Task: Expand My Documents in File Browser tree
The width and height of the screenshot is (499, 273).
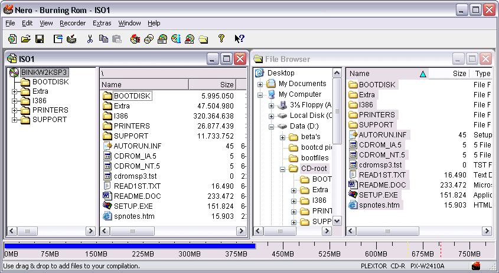Action: 260,84
